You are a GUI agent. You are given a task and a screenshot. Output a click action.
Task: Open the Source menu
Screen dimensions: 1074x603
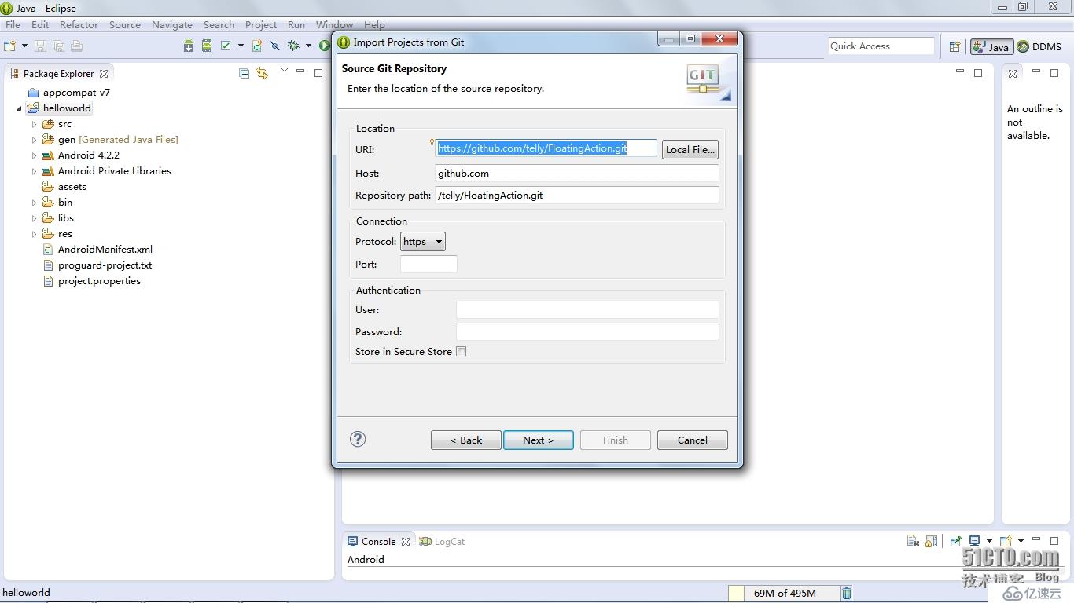click(x=125, y=24)
